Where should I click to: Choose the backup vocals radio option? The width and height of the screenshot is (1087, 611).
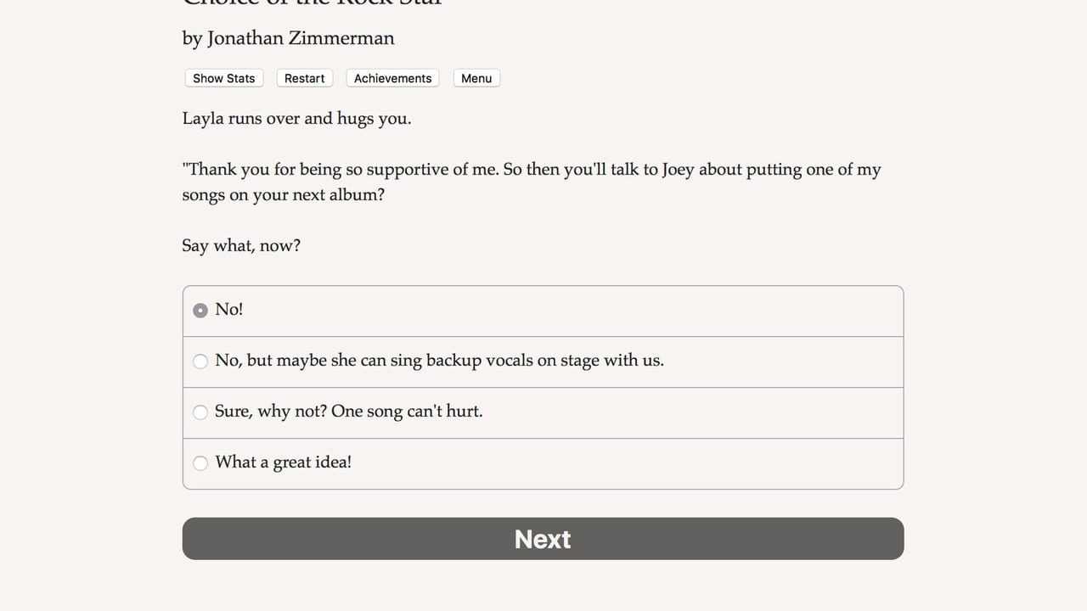tap(200, 362)
